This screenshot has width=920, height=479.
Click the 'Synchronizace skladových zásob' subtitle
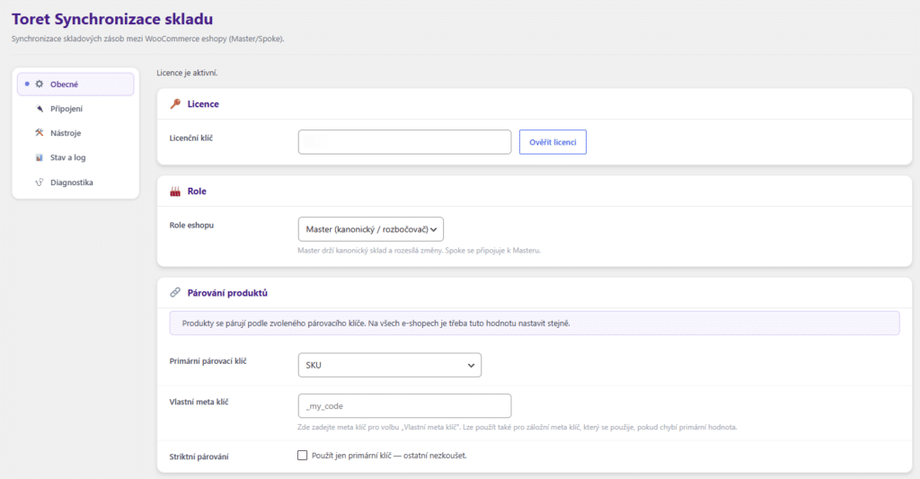pyautogui.click(x=148, y=39)
